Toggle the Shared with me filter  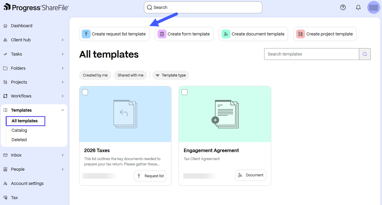130,75
